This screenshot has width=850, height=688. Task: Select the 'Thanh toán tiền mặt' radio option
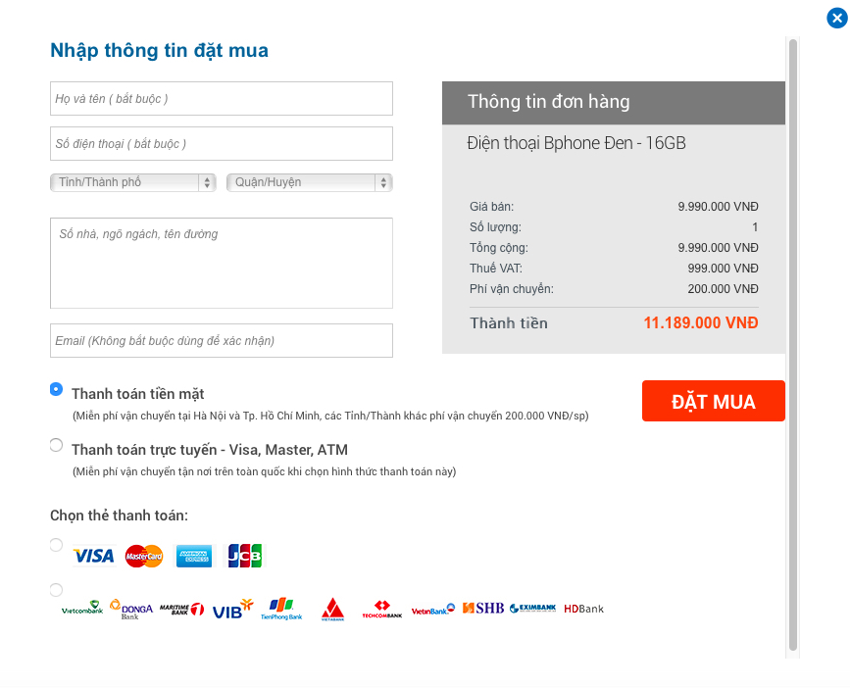57,389
